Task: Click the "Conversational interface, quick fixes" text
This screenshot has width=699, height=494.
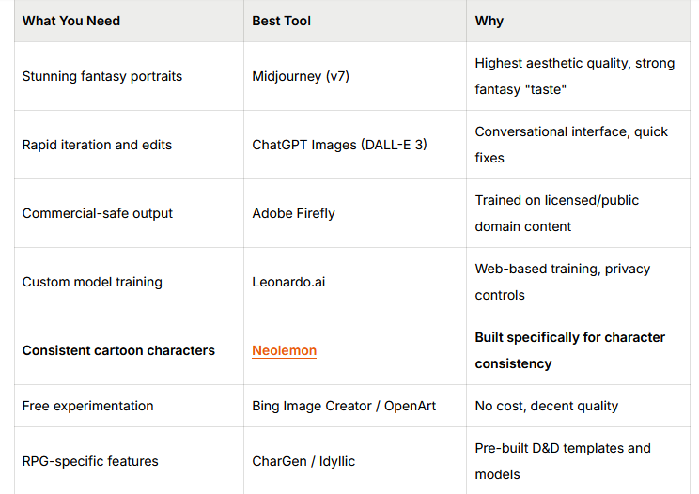Action: point(570,145)
